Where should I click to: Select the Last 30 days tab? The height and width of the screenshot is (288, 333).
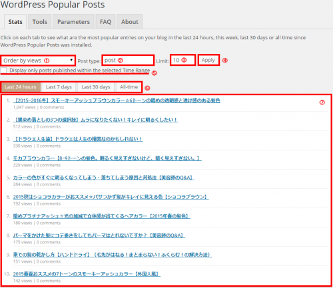point(96,87)
